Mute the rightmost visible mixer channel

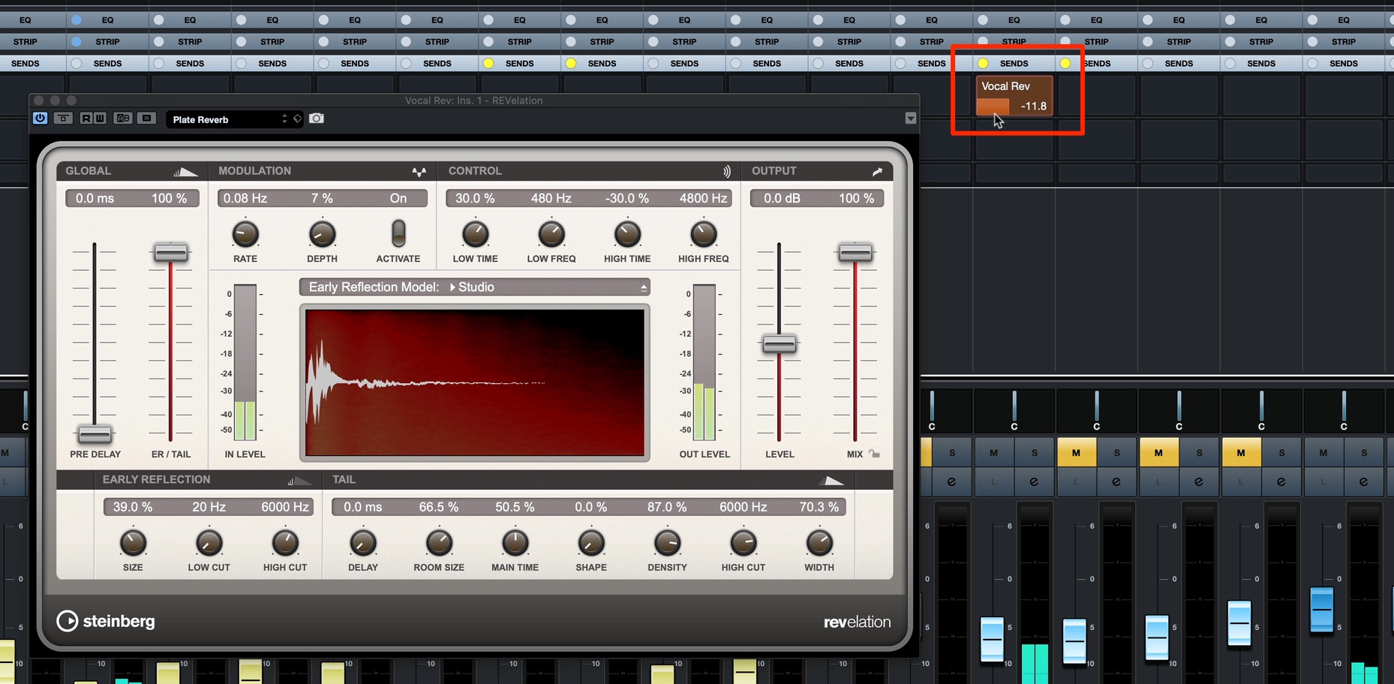(x=1323, y=452)
